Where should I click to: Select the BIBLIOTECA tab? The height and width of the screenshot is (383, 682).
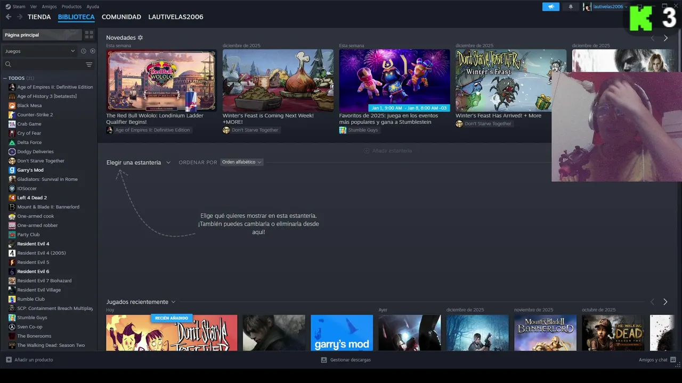click(76, 17)
